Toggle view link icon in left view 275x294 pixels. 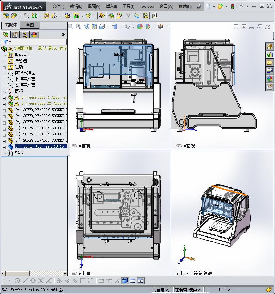coord(179,146)
